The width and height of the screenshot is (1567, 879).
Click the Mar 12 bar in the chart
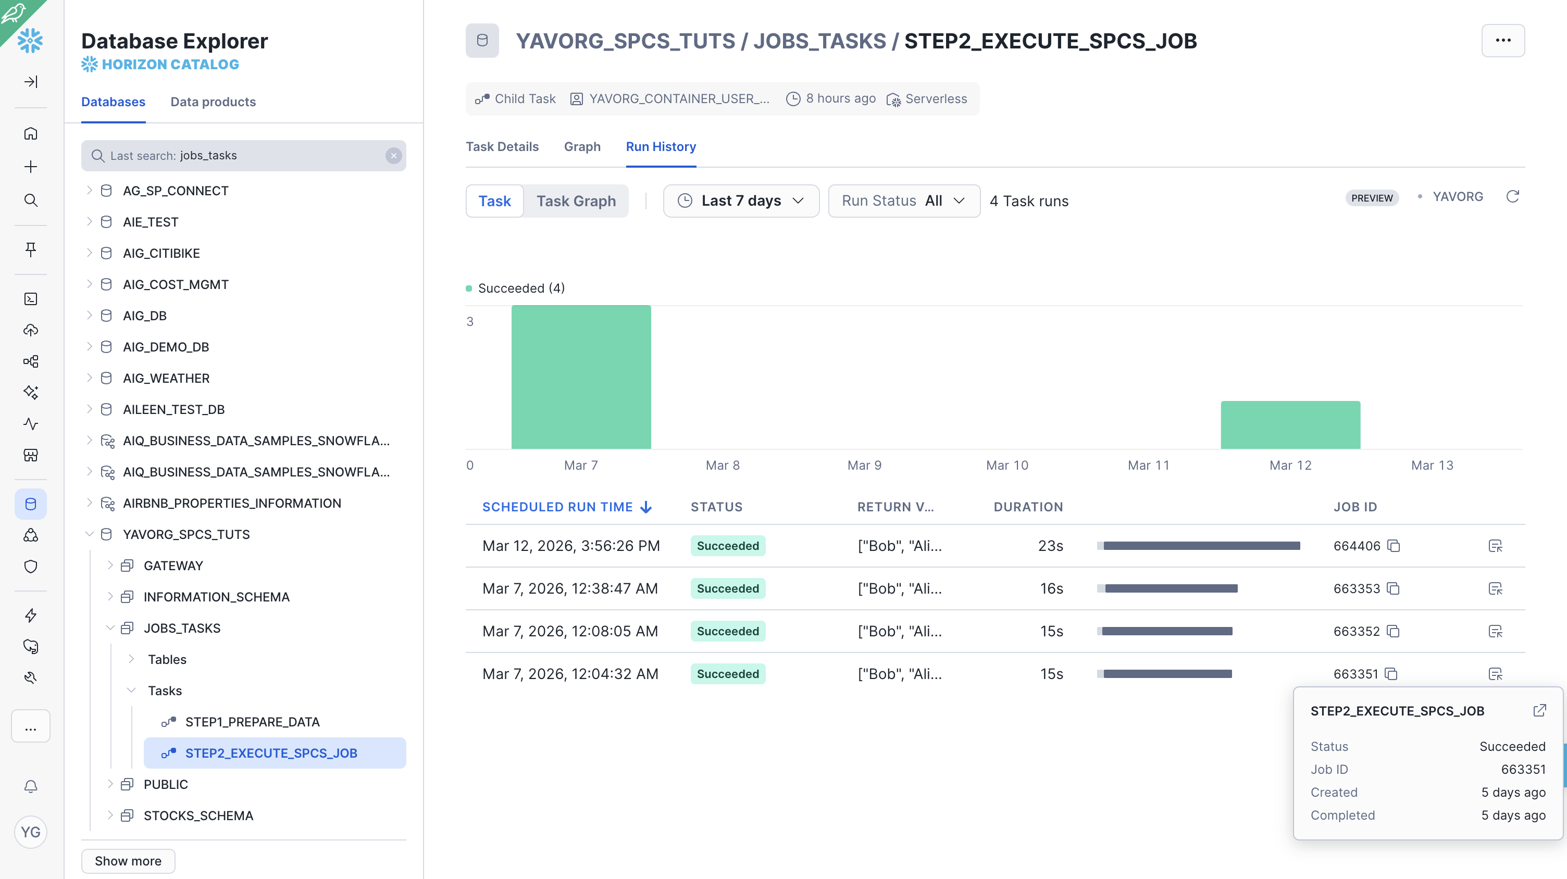point(1290,425)
